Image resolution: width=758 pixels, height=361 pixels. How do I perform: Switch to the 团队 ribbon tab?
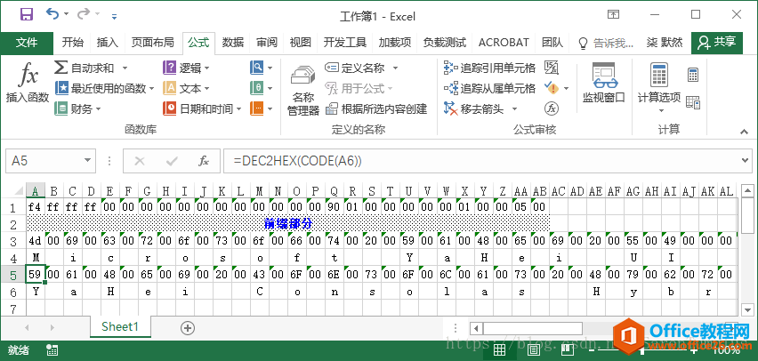552,43
